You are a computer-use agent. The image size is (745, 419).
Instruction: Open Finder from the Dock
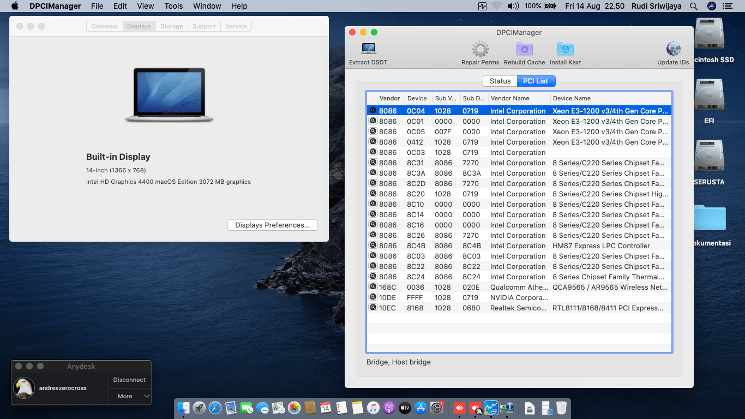(184, 408)
